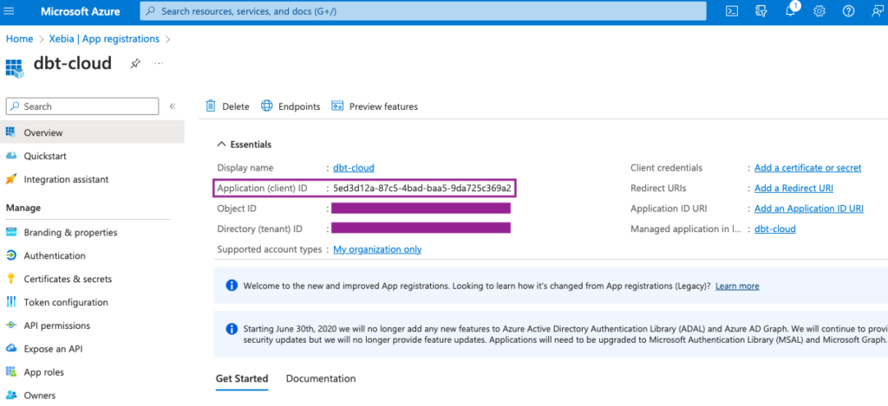
Task: Click the Preview features icon
Action: click(337, 106)
